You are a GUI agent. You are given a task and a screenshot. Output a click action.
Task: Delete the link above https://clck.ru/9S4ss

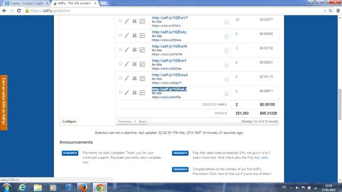pyautogui.click(x=135, y=35)
